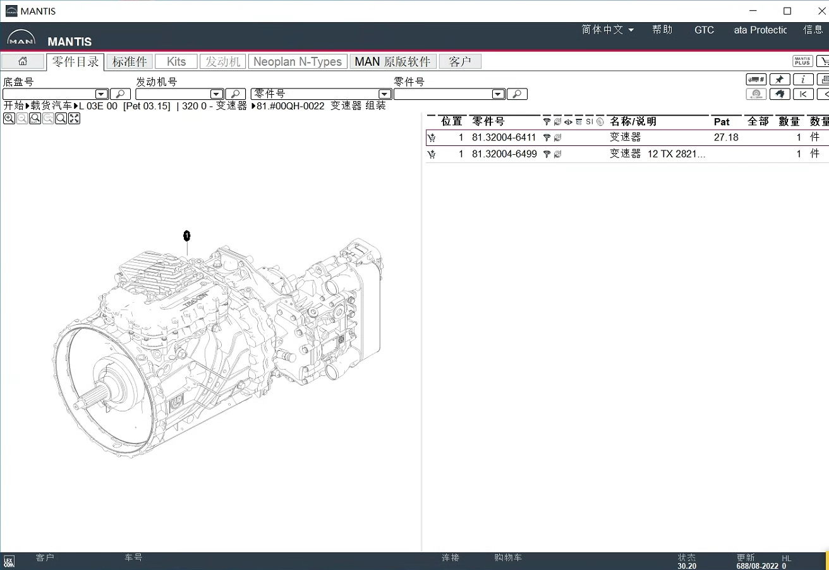Viewport: 829px width, 570px height.
Task: Open the part number value dropdown
Action: coord(498,94)
